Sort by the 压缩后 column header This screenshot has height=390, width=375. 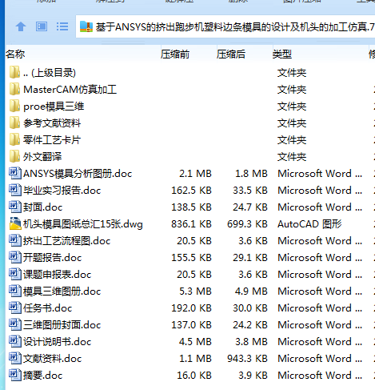pos(231,54)
